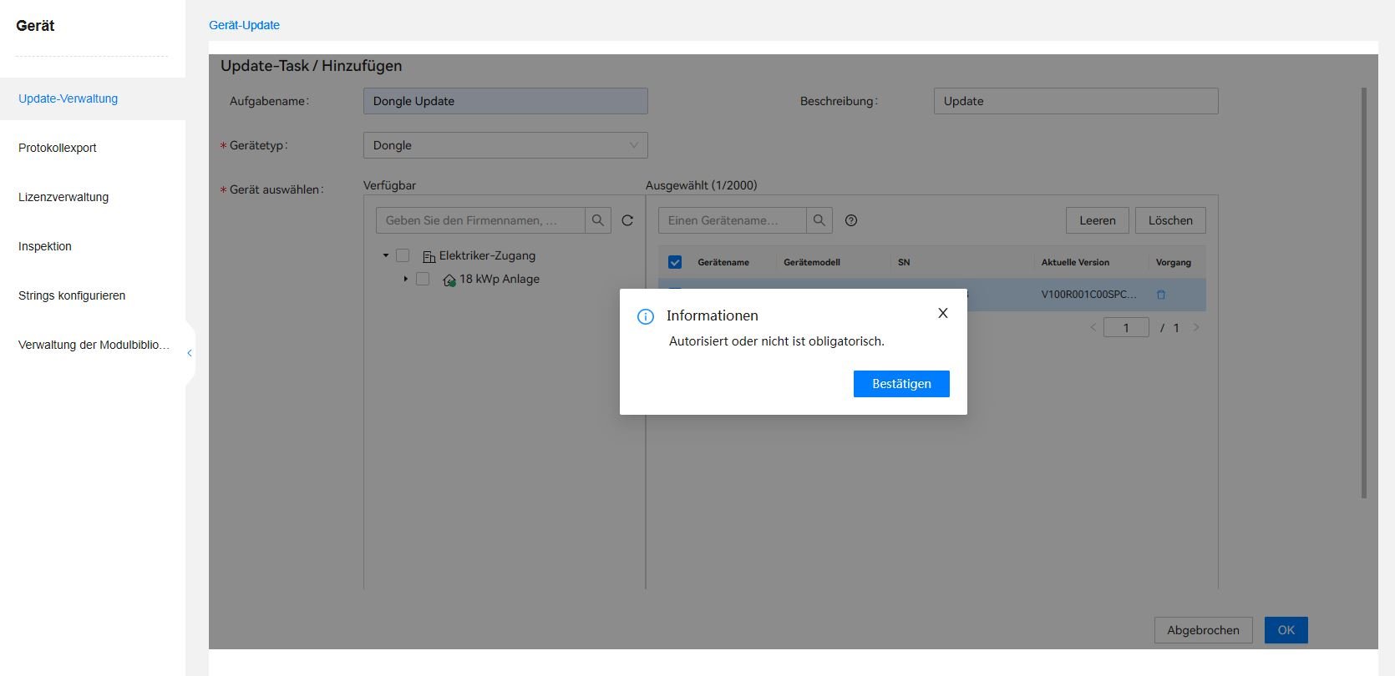
Task: Click the trash icon in Vorgang column
Action: coord(1160,295)
